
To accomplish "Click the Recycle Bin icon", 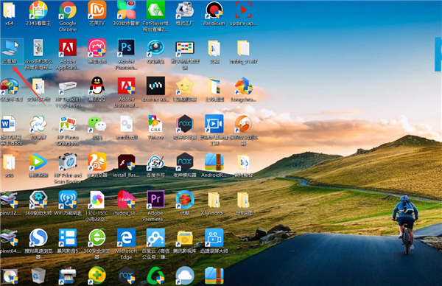I will tap(38, 275).
